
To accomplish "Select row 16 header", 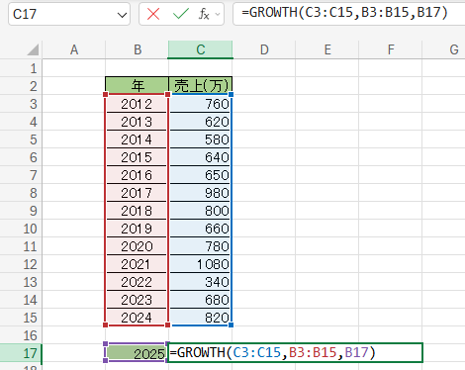I will point(21,335).
